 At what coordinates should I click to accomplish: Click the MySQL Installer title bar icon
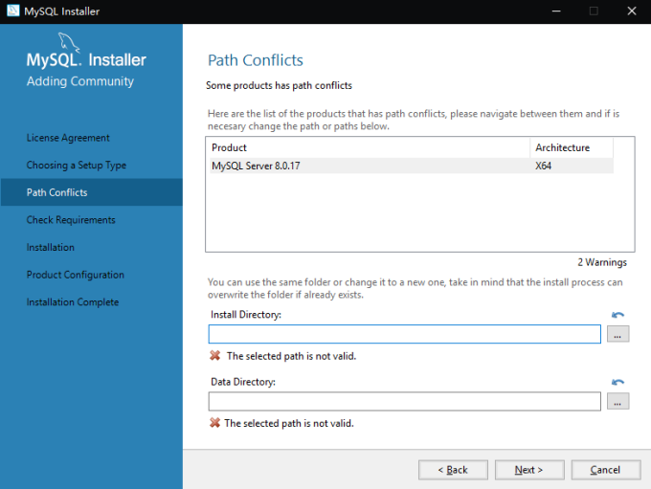point(12,11)
